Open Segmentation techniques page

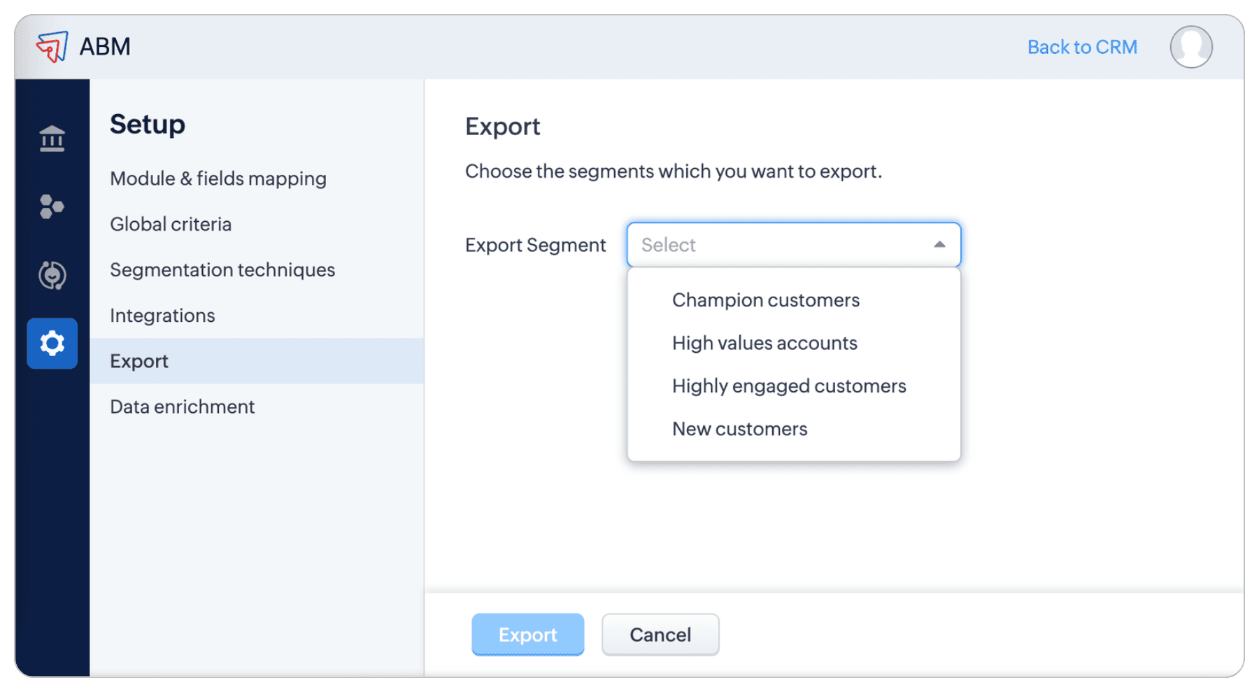(x=222, y=270)
